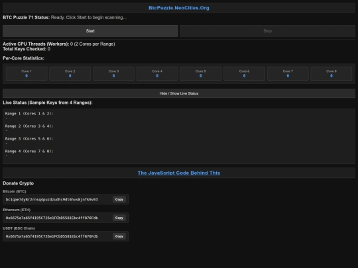Click the 'Per-Core Statistics:' heading
Image resolution: width=358 pixels, height=268 pixels.
[23, 58]
